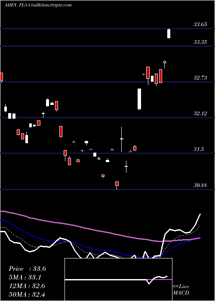
Task: Click the Price : 33.6 readout
Action: (x=27, y=269)
